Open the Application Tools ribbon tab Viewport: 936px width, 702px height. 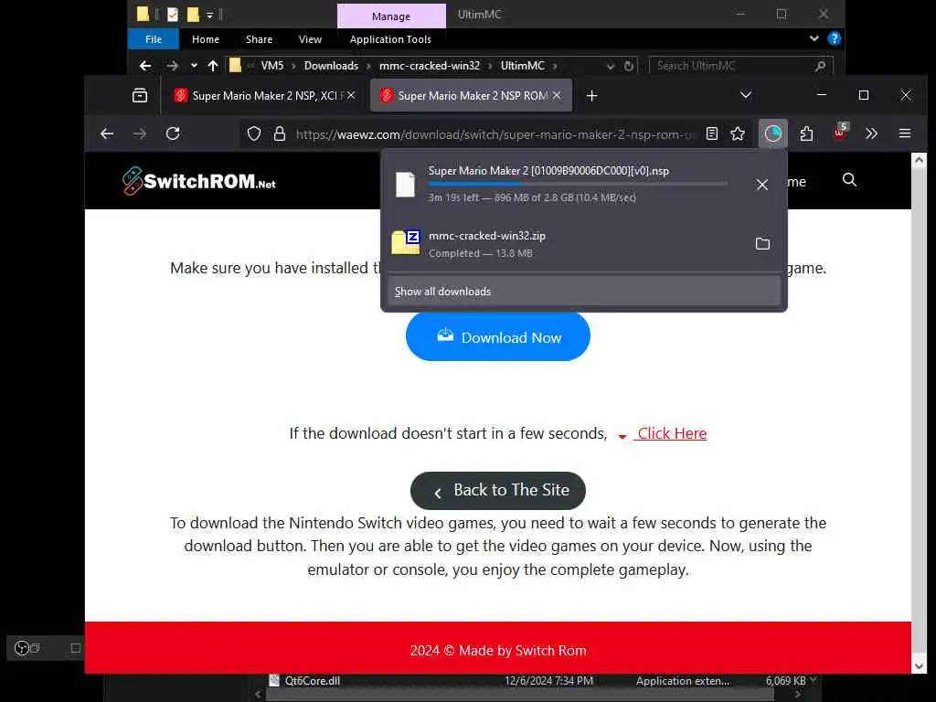(x=390, y=38)
